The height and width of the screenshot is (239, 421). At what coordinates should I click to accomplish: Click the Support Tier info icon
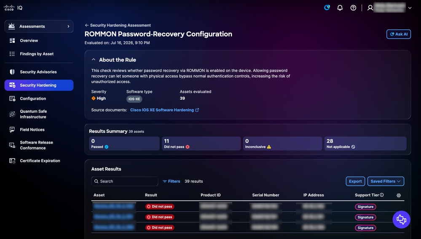click(x=382, y=195)
